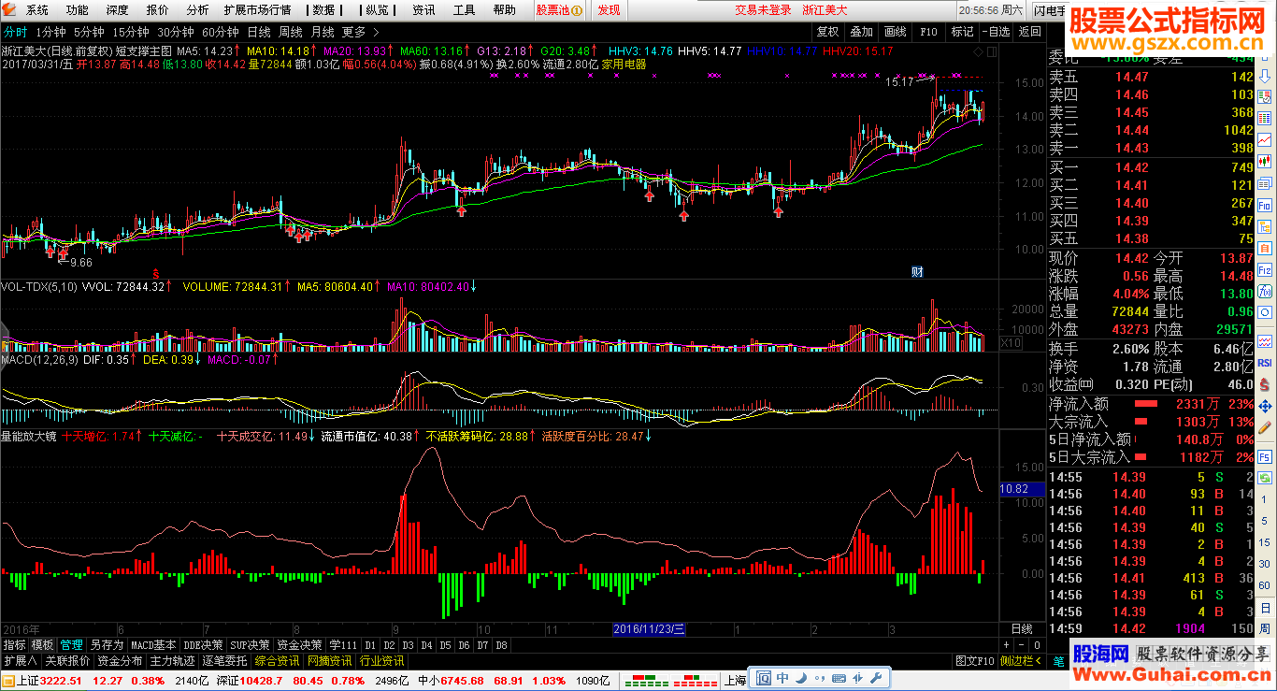
Task: Click the table grid icon in right toolbar
Action: pyautogui.click(x=1266, y=118)
